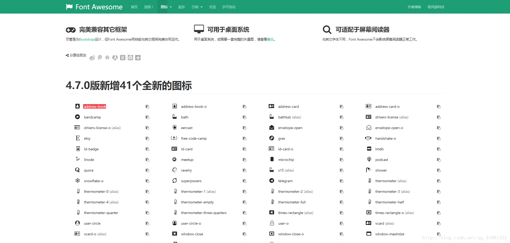
Task: Copy the podcast icon name
Action: tap(439, 160)
